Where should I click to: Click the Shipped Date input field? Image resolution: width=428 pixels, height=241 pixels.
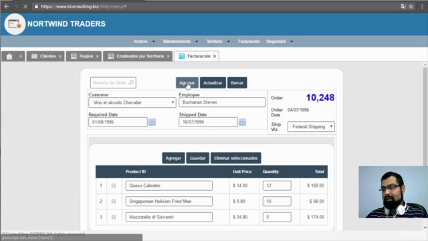[208, 122]
